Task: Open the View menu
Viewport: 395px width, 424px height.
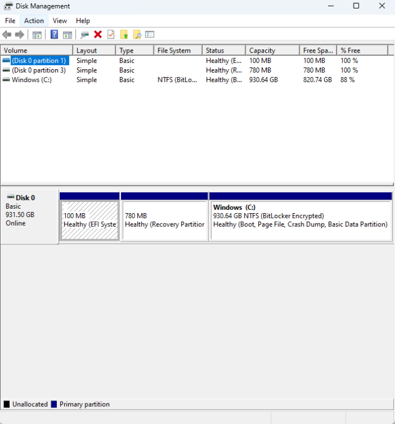Action: click(60, 21)
